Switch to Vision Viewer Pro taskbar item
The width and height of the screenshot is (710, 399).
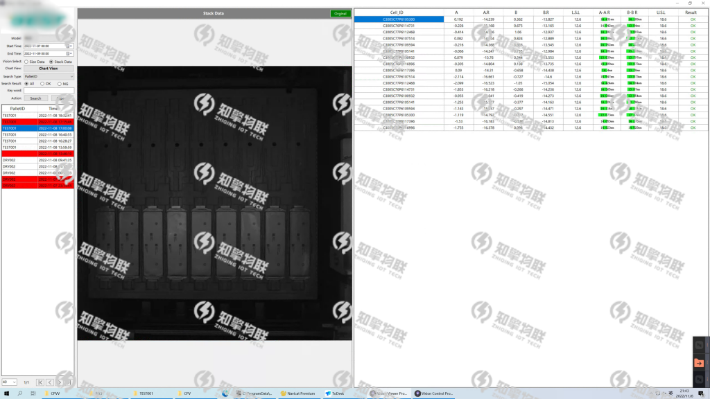(388, 393)
